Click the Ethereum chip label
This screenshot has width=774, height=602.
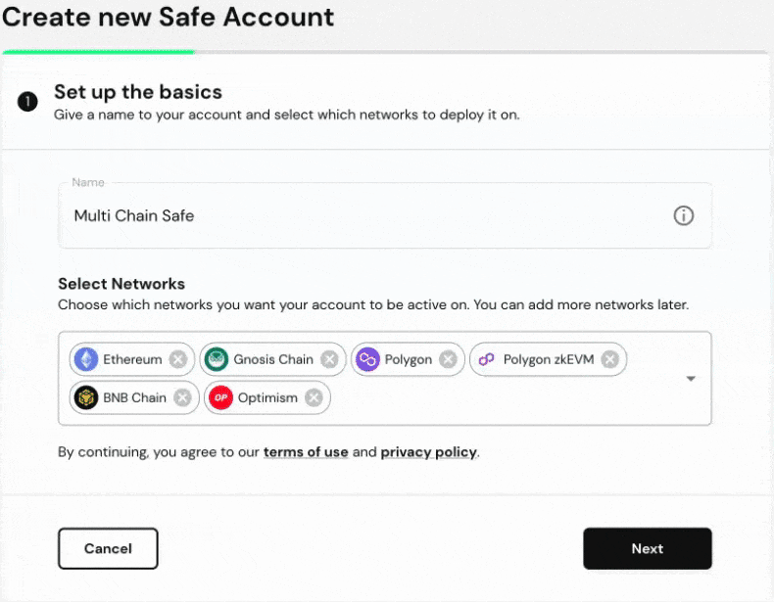pyautogui.click(x=132, y=359)
